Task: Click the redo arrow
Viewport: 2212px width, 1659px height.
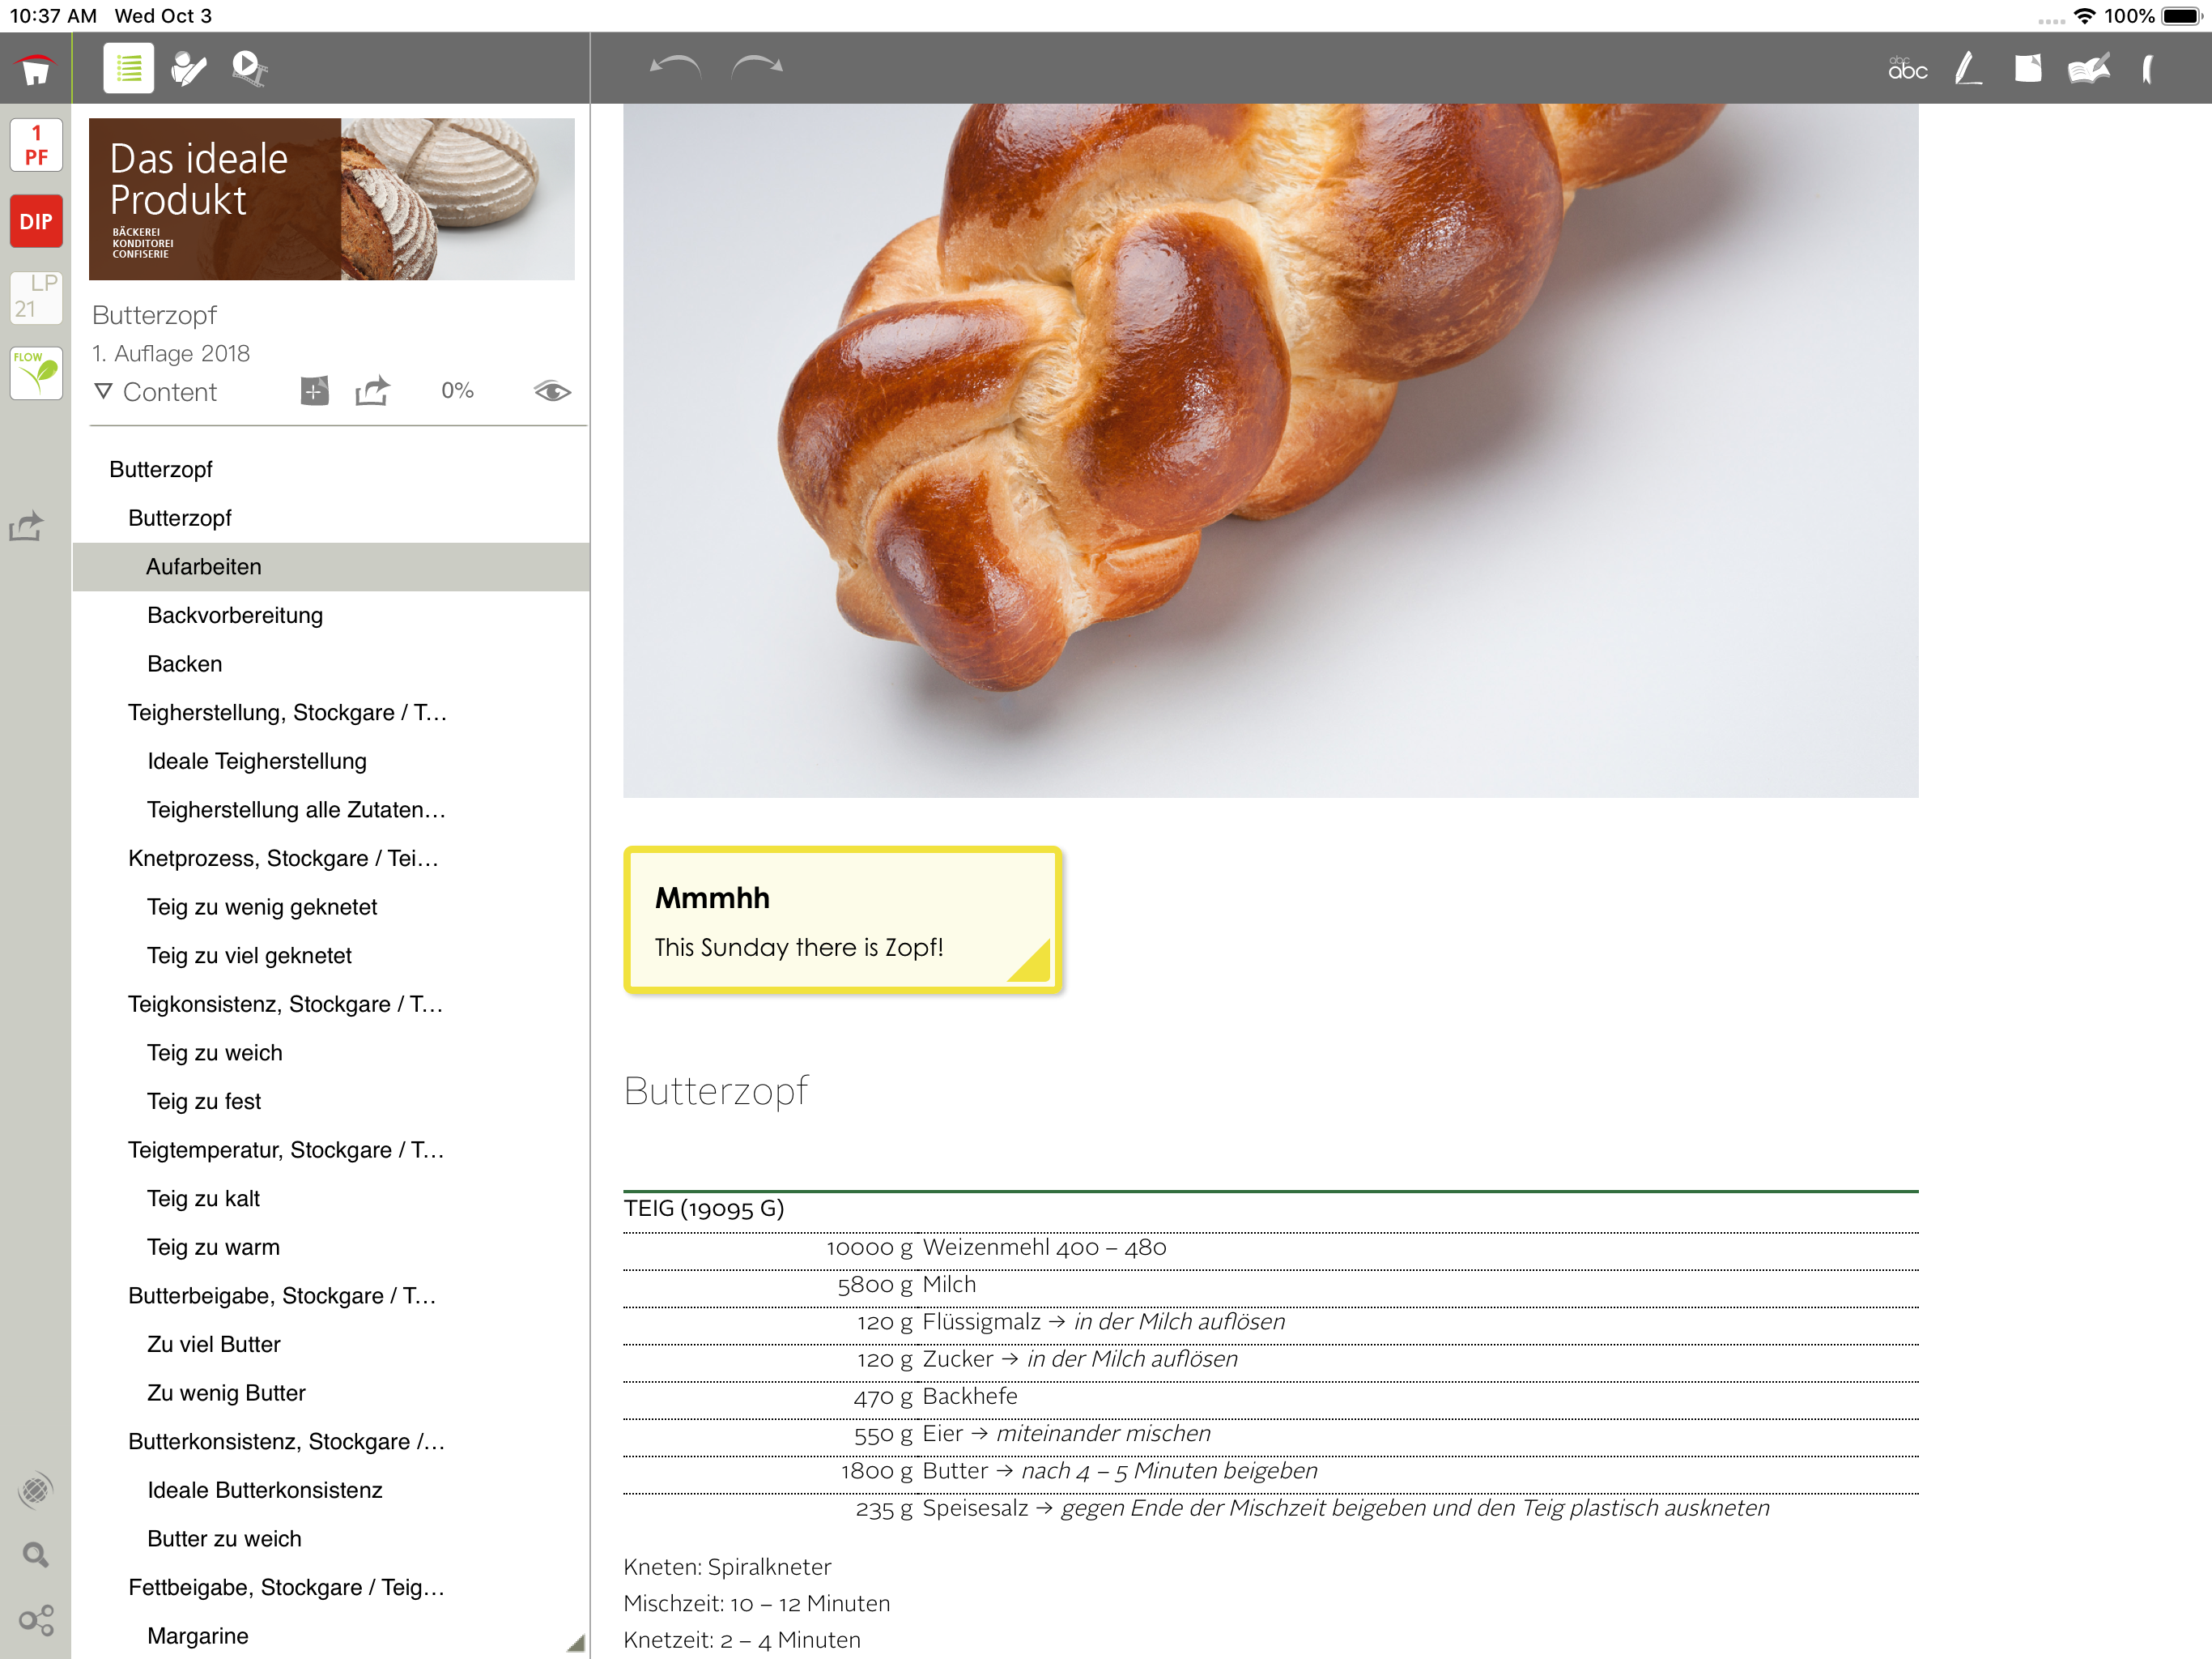Action: 757,67
